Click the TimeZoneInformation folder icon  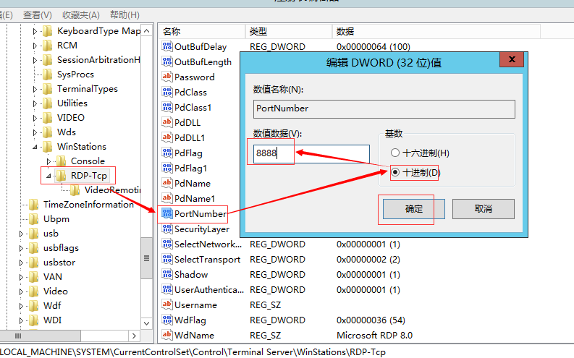[34, 205]
